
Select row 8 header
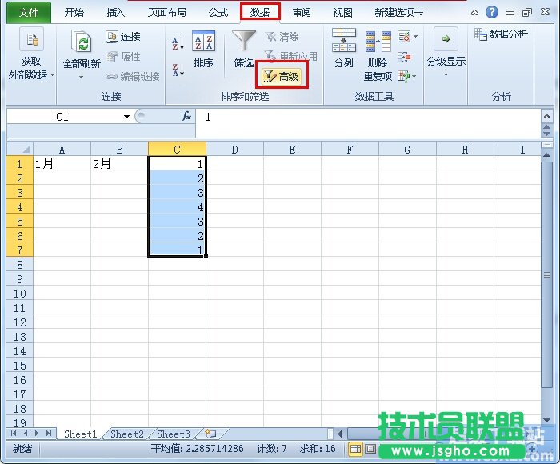click(20, 265)
